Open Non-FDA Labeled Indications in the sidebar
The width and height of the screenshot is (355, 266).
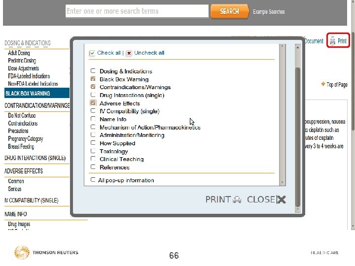pos(33,84)
